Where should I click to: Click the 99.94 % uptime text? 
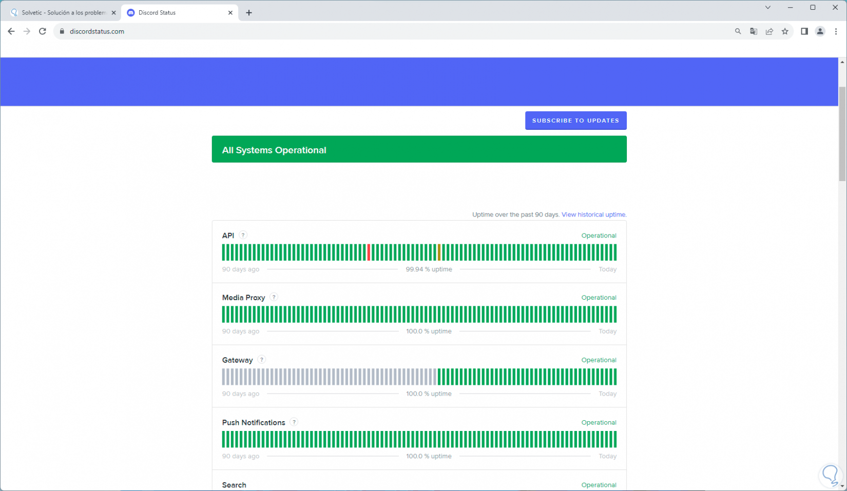pos(429,269)
